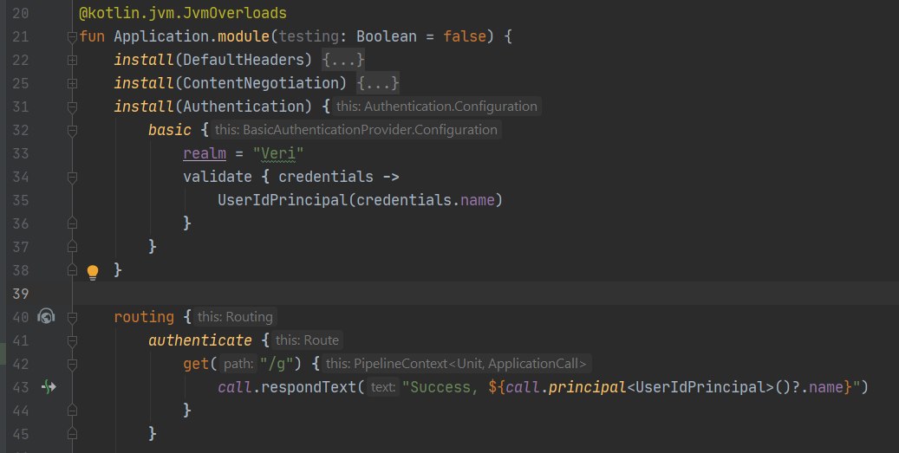Screen dimensions: 899x453
Task: Click line number 43 in the gutter
Action: (x=21, y=387)
